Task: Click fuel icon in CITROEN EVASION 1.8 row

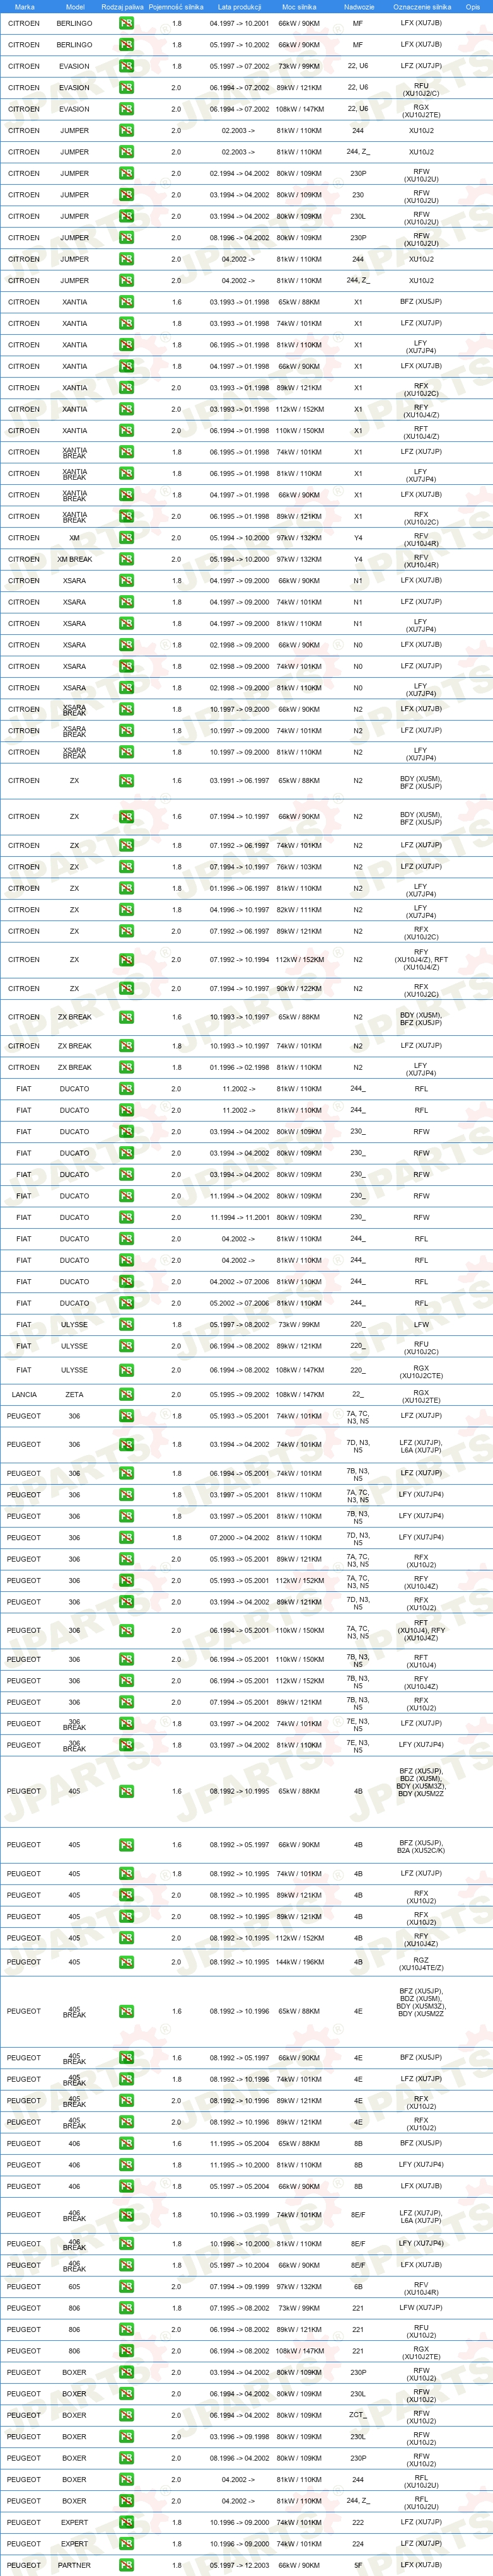Action: [x=126, y=66]
